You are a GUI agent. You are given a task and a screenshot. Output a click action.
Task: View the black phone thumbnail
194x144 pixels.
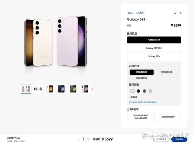pos(61,89)
